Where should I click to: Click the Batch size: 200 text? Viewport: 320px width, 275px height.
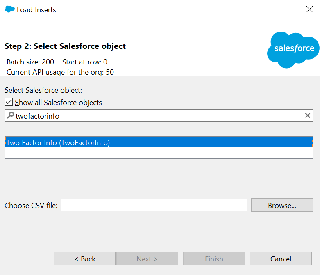click(30, 62)
